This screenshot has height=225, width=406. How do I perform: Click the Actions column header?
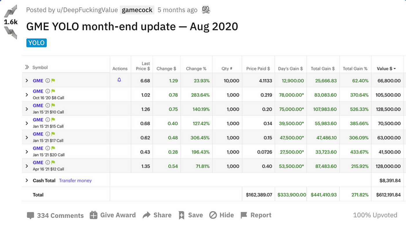pyautogui.click(x=120, y=69)
